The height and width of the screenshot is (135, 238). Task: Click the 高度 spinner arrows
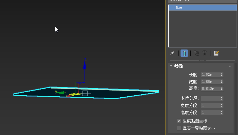click(222, 89)
